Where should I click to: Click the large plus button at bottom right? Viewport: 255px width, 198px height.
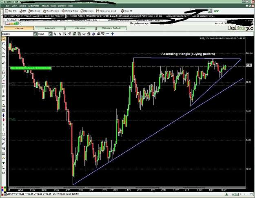pyautogui.click(x=241, y=194)
